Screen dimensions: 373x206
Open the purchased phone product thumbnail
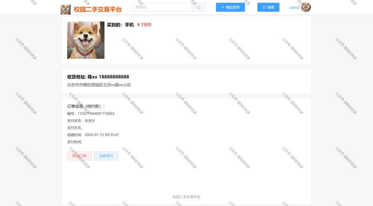click(86, 40)
